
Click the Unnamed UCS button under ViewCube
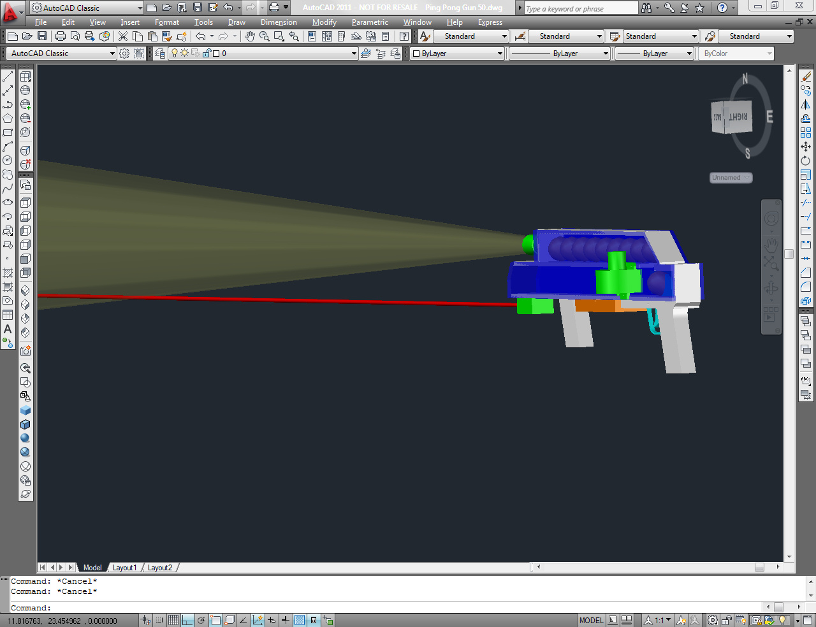click(731, 178)
